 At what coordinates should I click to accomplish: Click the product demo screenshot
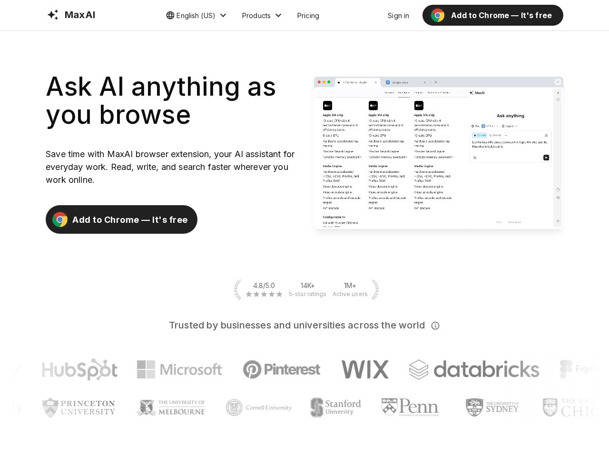(x=438, y=153)
